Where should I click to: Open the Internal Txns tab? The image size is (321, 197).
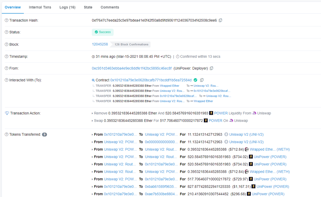tap(40, 7)
